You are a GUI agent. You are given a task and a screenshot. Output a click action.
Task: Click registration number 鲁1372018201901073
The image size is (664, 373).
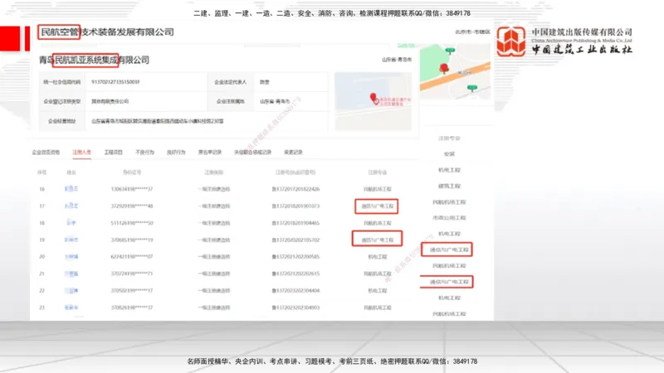point(295,206)
